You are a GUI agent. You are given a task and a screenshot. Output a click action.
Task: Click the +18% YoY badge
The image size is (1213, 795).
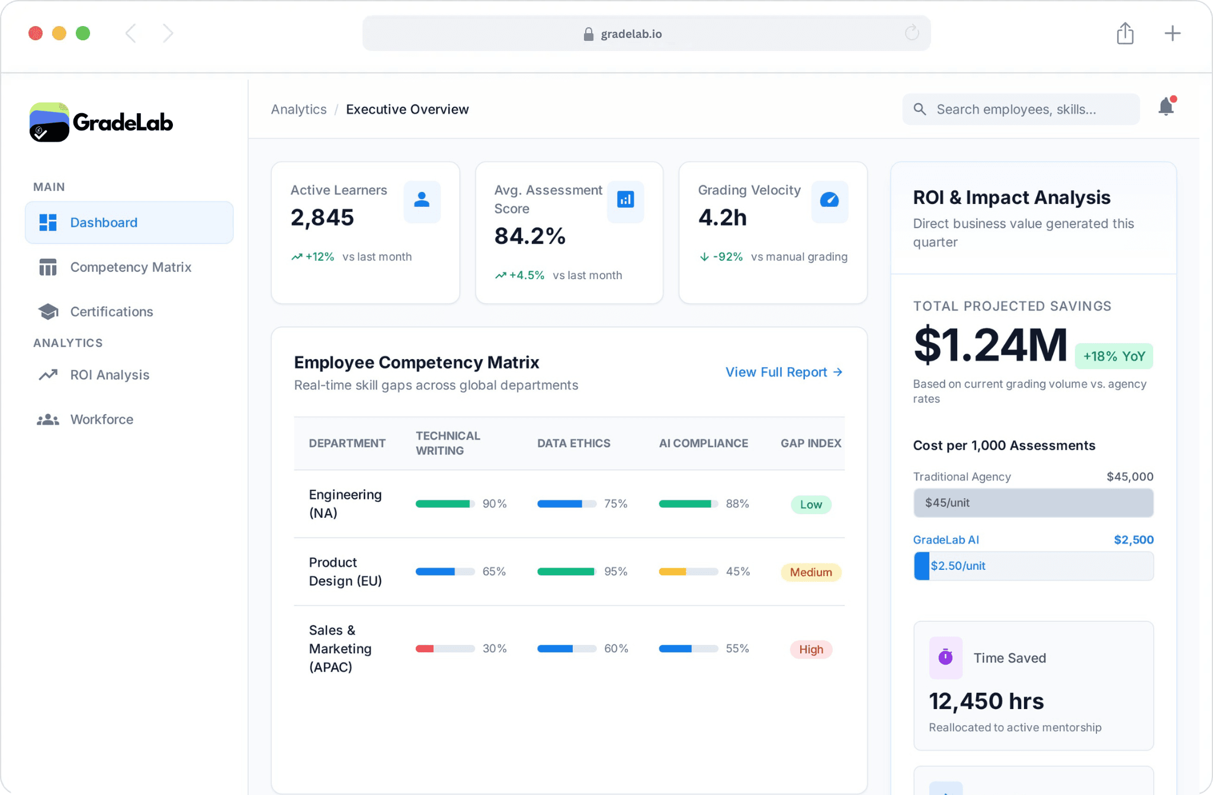(1114, 356)
